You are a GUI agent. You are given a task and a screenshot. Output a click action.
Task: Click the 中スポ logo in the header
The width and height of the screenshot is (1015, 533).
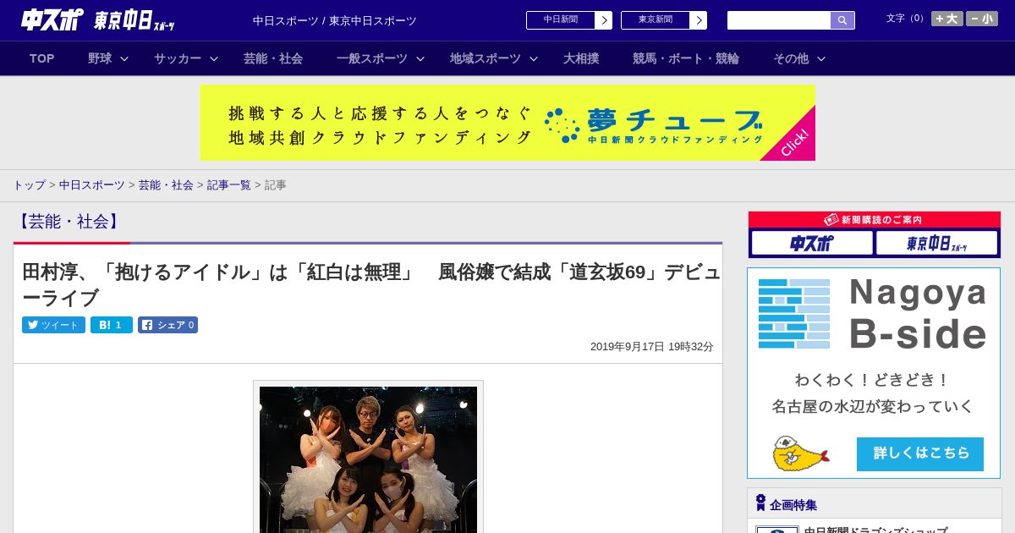click(52, 20)
